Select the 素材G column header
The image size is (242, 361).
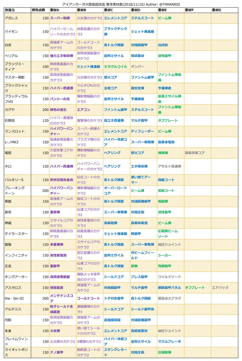pos(216,10)
